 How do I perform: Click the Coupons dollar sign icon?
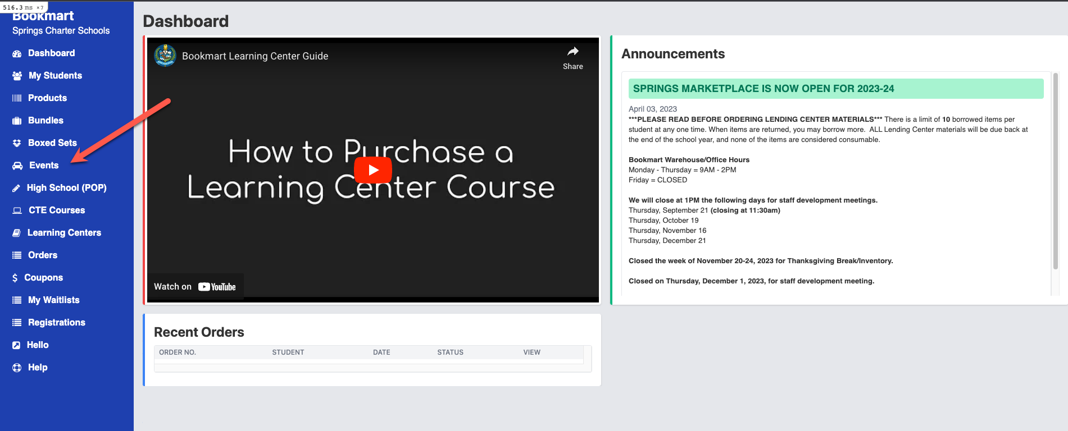pyautogui.click(x=15, y=278)
